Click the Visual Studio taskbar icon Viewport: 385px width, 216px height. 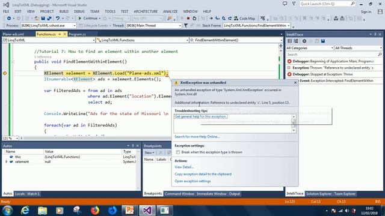coord(147,211)
